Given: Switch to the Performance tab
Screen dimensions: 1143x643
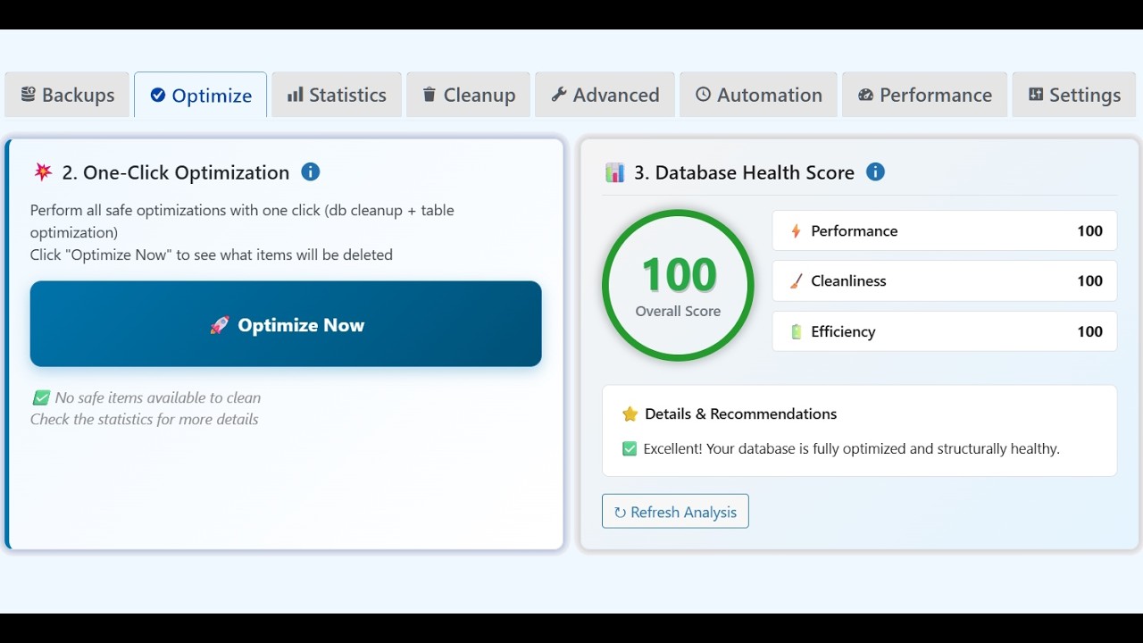Looking at the screenshot, I should [924, 95].
